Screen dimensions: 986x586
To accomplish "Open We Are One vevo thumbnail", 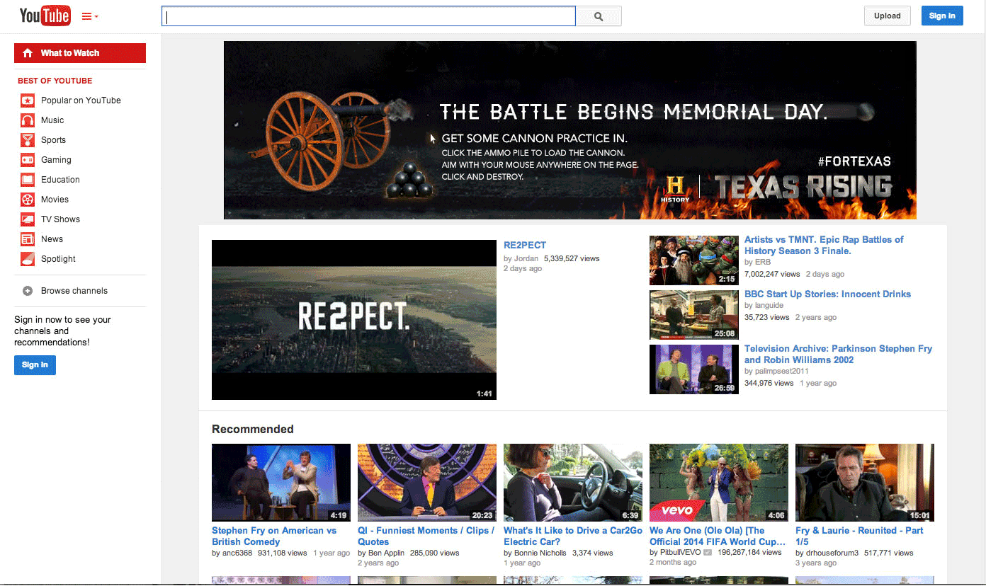I will pos(719,483).
